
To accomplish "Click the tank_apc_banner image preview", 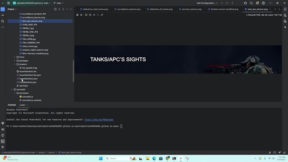I will tap(178, 60).
